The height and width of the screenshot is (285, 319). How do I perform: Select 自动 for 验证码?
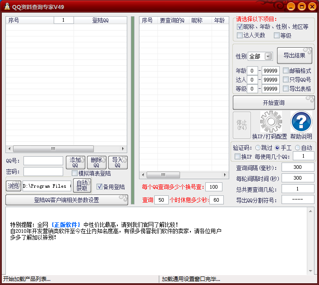(x=297, y=148)
